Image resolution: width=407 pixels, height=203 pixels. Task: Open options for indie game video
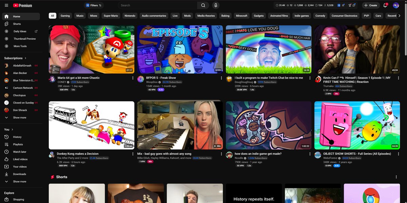(x=310, y=154)
